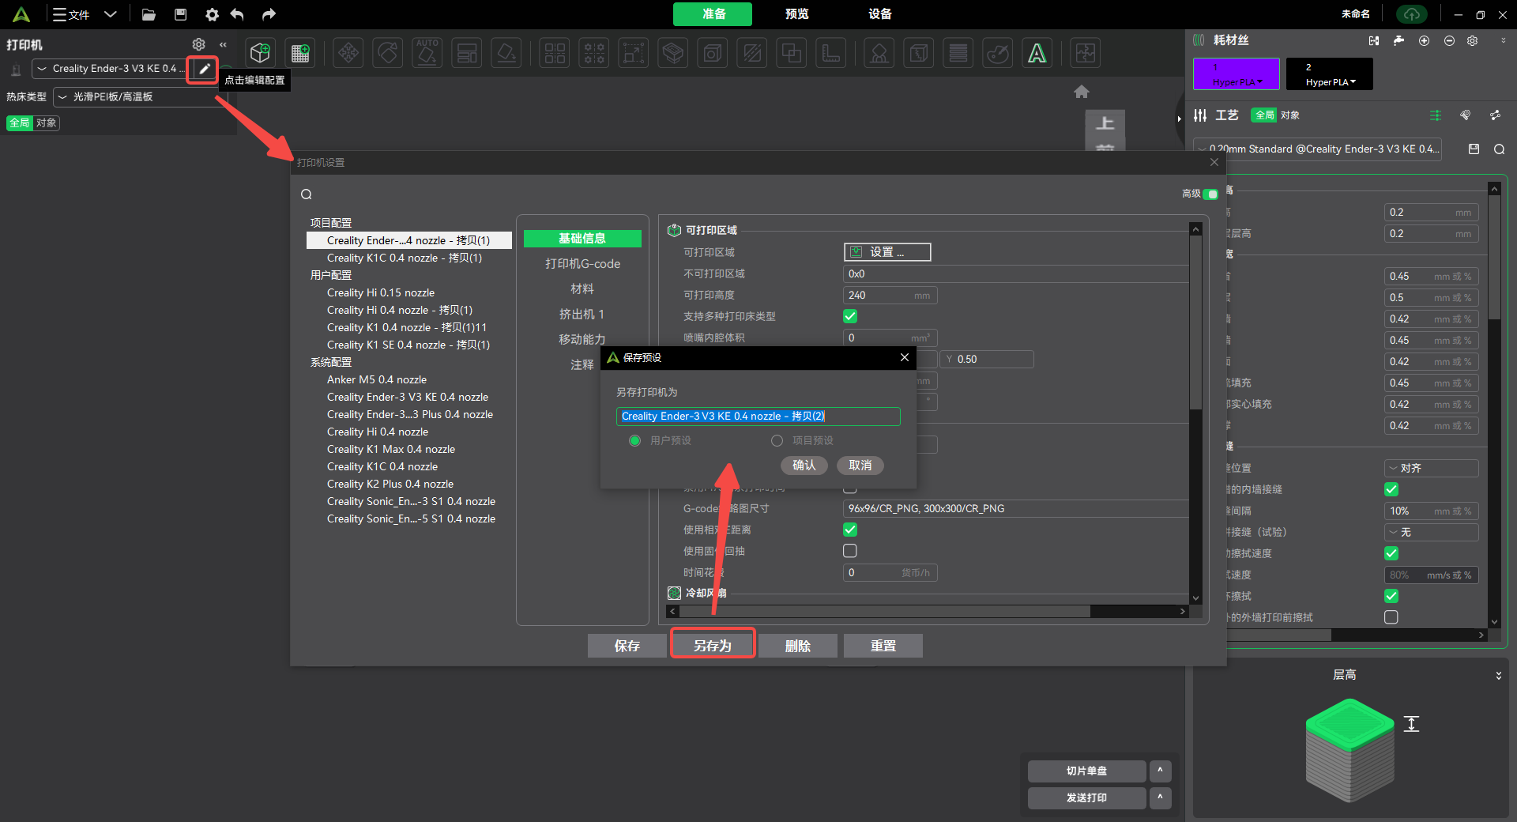The height and width of the screenshot is (822, 1517).
Task: Click the add filament plus icon
Action: click(x=1424, y=40)
